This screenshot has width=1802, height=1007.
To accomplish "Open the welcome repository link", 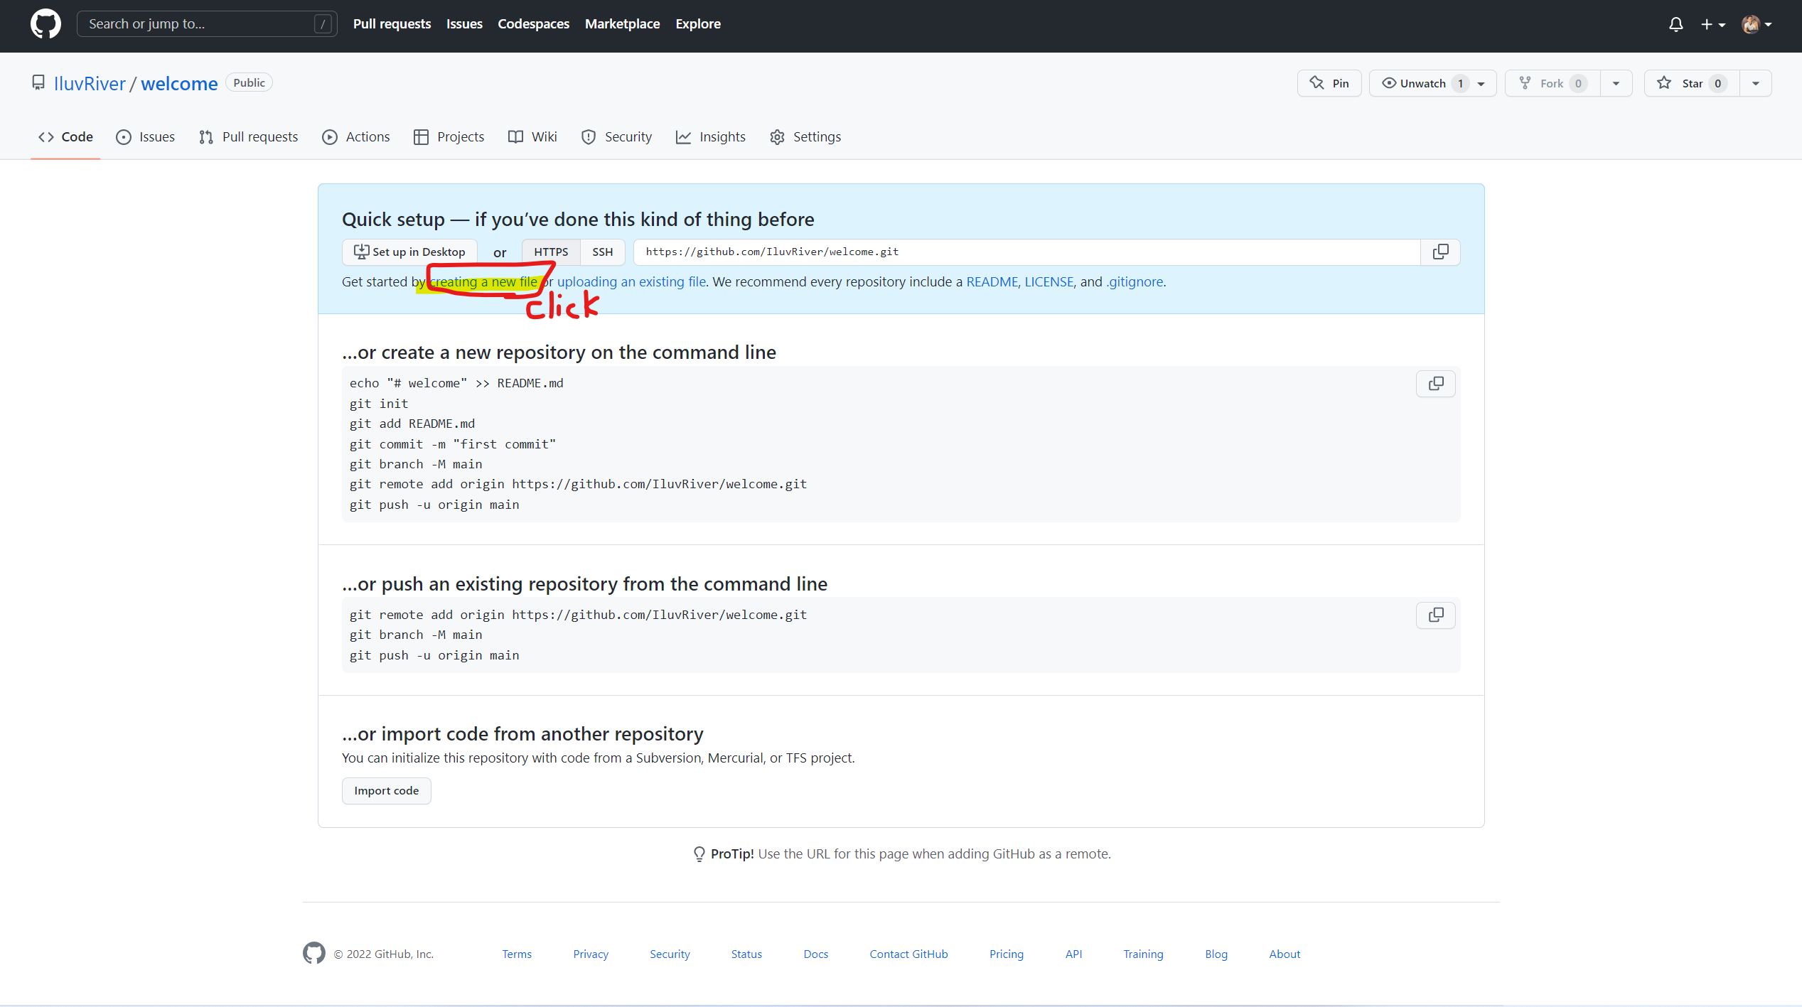I will 179,83.
